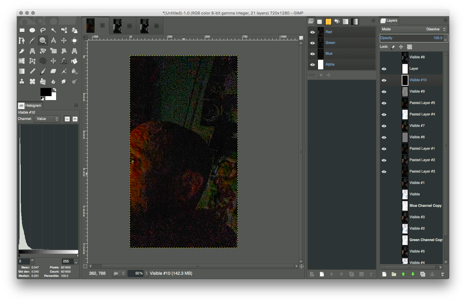
Task: Select the Eraser tool
Action: pyautogui.click(x=53, y=71)
